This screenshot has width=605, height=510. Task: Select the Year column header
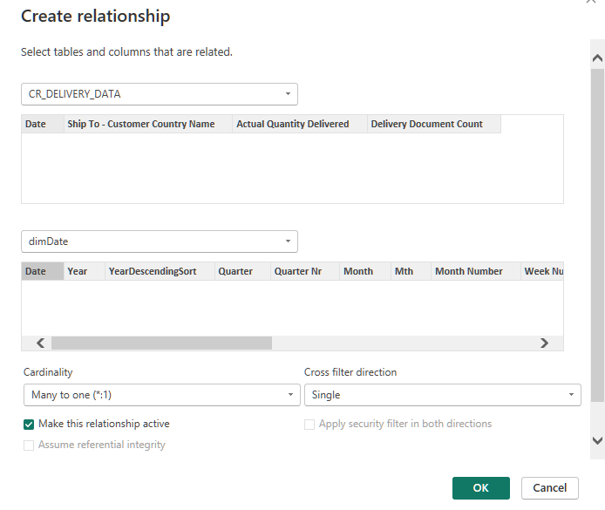[x=85, y=271]
